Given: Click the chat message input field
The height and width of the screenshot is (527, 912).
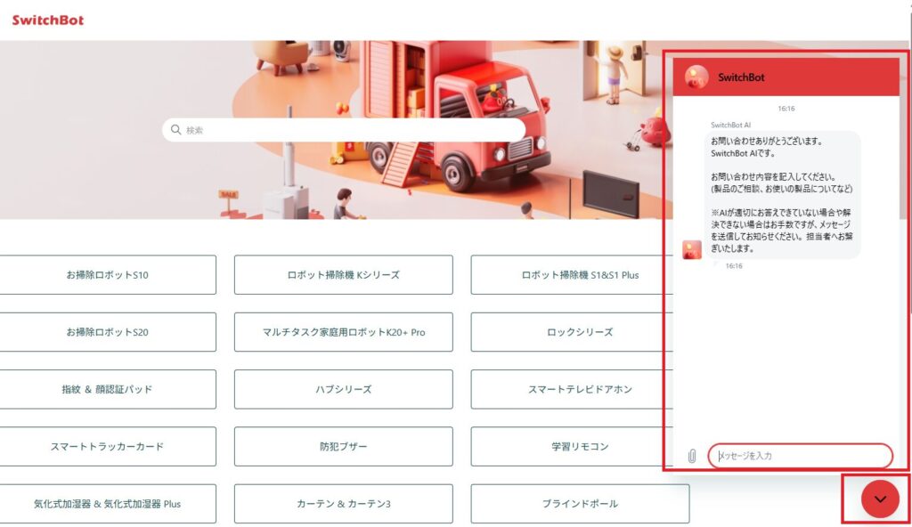Looking at the screenshot, I should (801, 456).
